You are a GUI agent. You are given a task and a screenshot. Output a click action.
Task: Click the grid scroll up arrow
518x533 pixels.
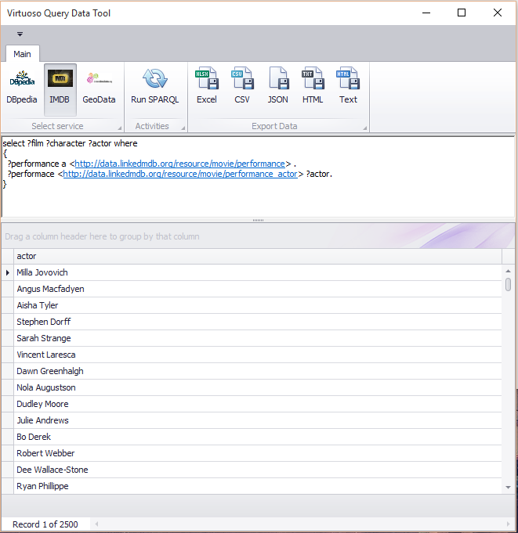508,271
